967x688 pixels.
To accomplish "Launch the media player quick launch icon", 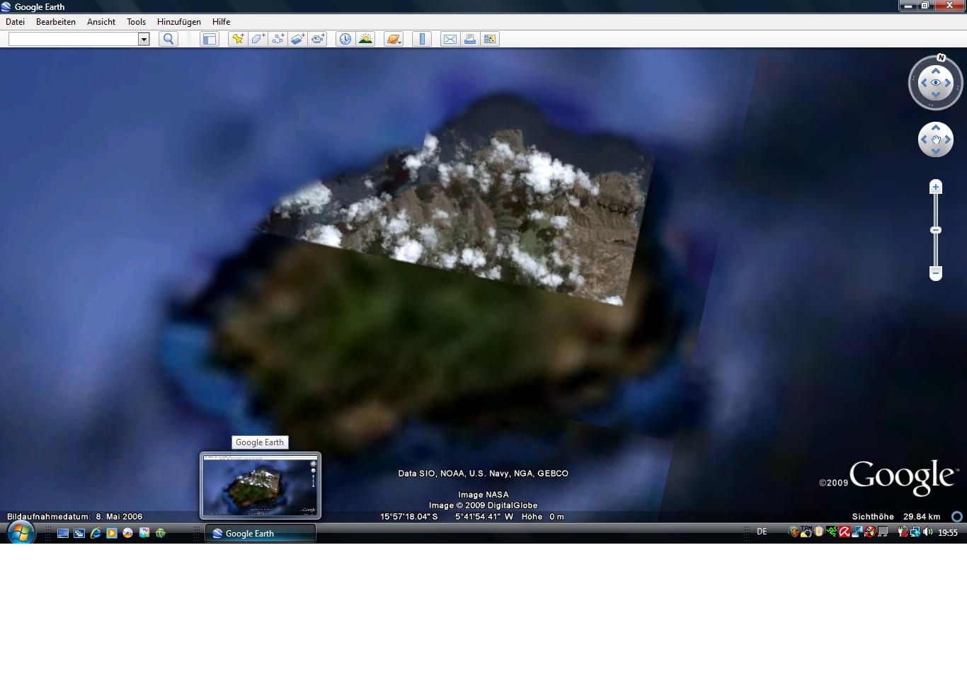I will tap(112, 533).
